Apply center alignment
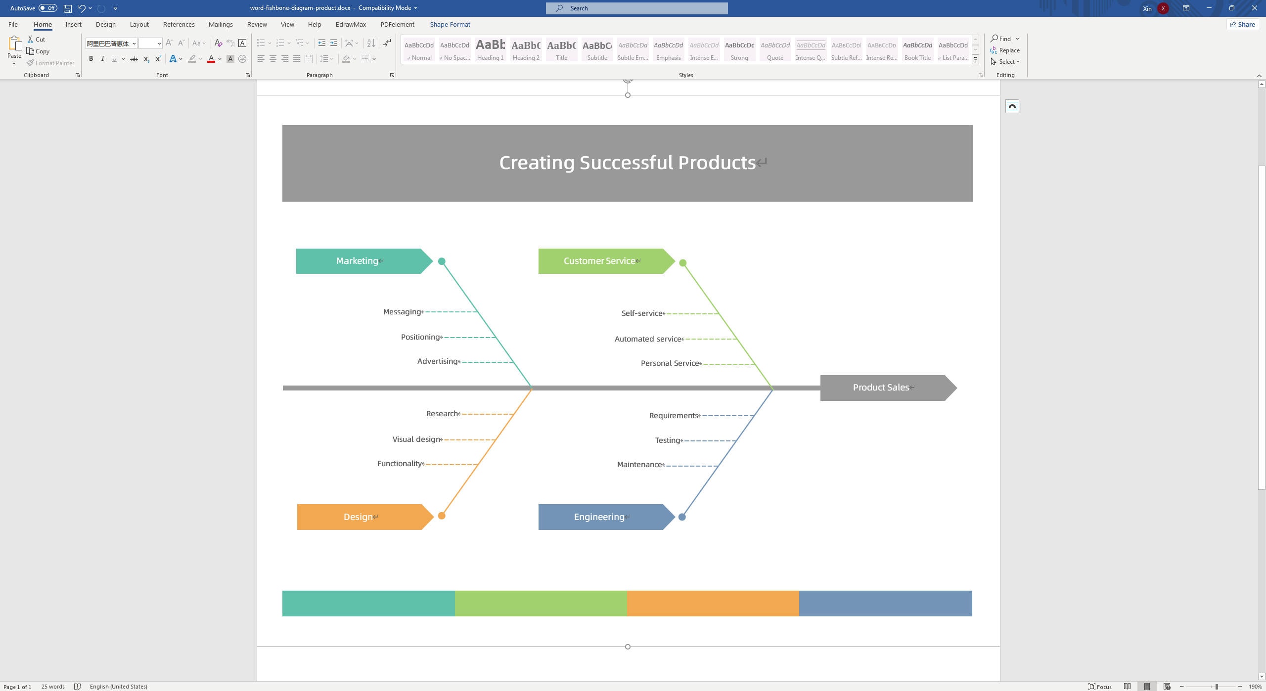This screenshot has width=1266, height=691. (x=272, y=58)
